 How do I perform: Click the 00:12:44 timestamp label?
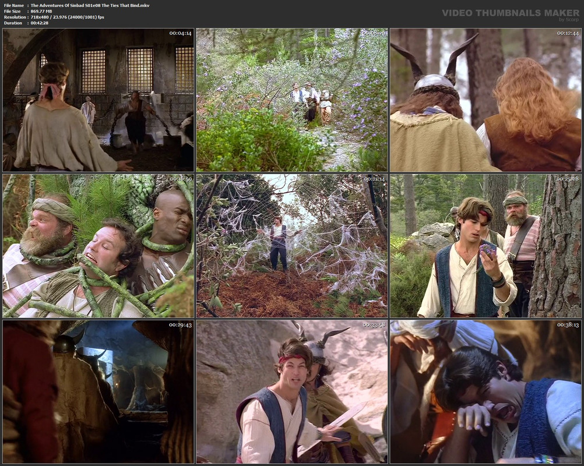pyautogui.click(x=568, y=33)
